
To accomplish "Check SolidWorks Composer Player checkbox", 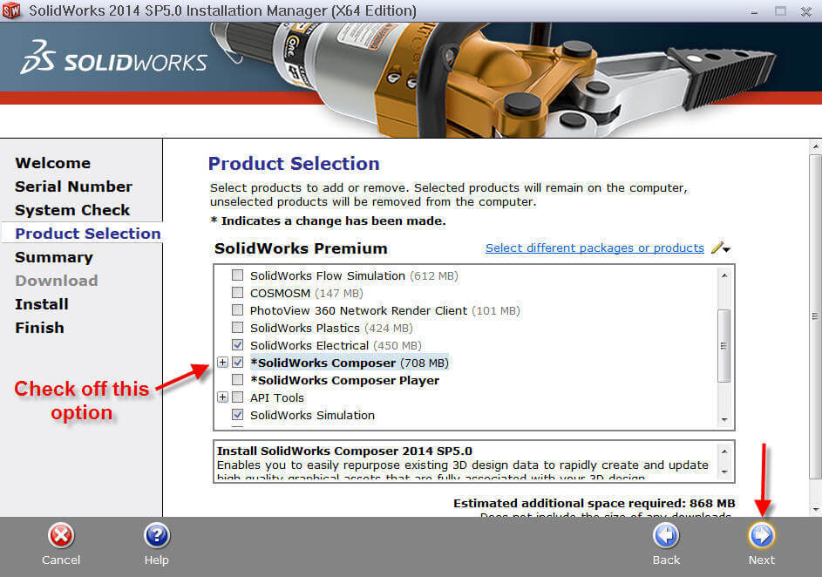I will tap(237, 379).
